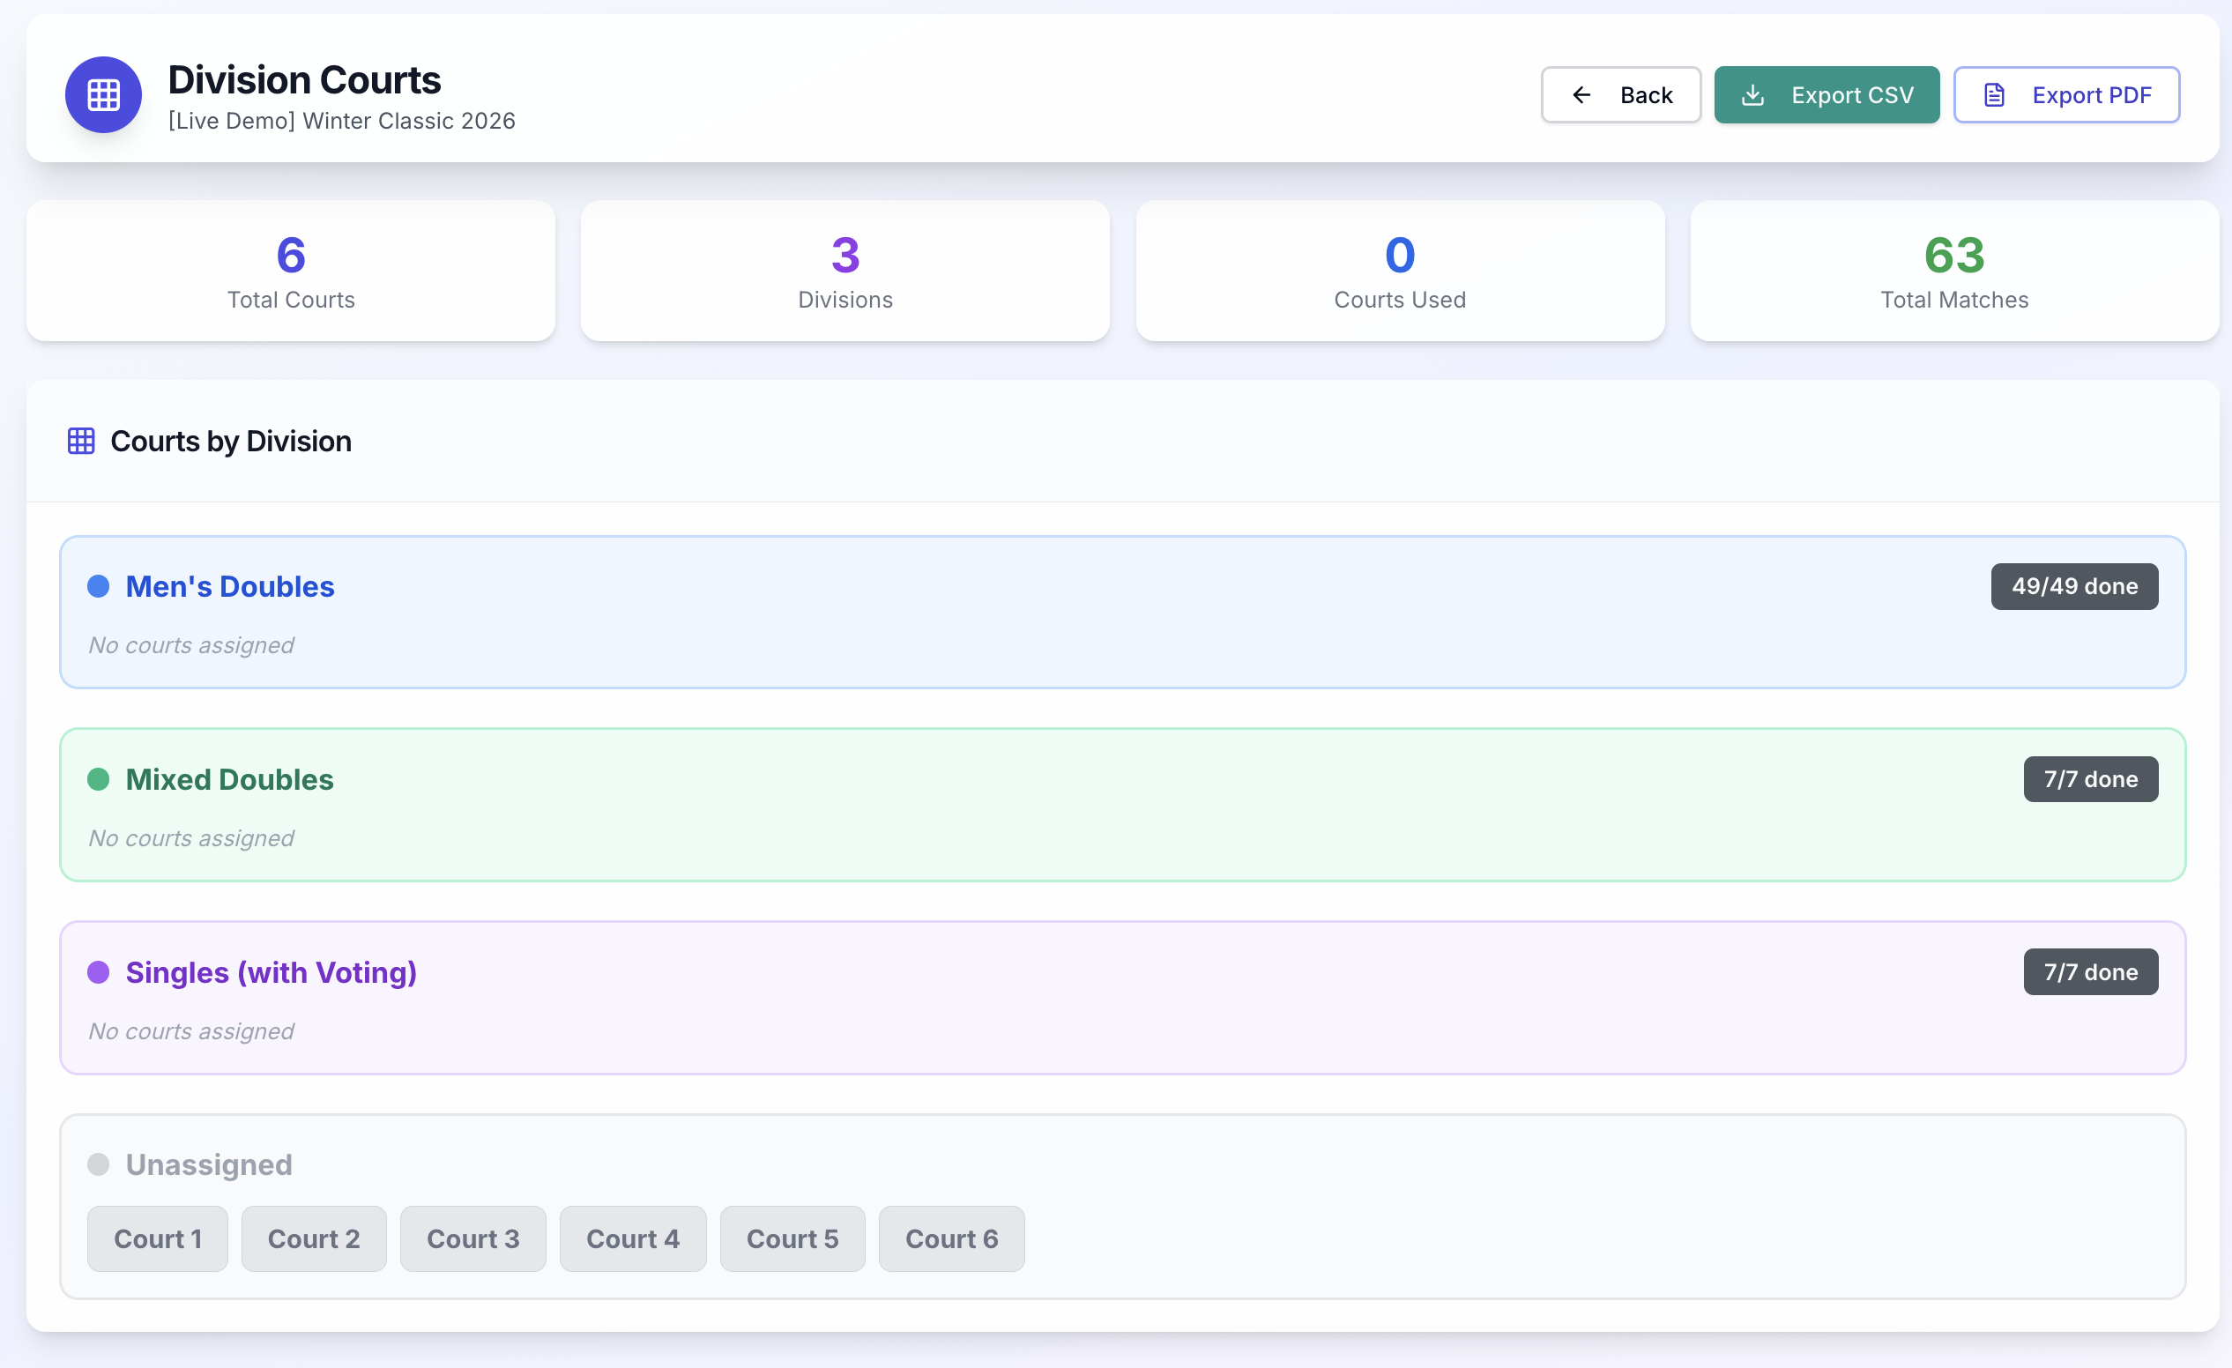
Task: Toggle Court 6 assignment chip
Action: [x=951, y=1238]
